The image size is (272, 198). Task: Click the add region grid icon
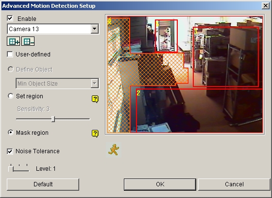14,41
